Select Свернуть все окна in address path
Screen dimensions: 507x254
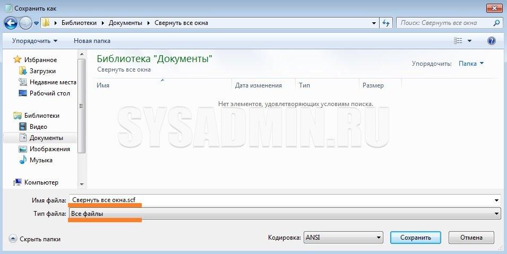181,23
